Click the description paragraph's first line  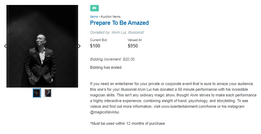click(x=172, y=84)
